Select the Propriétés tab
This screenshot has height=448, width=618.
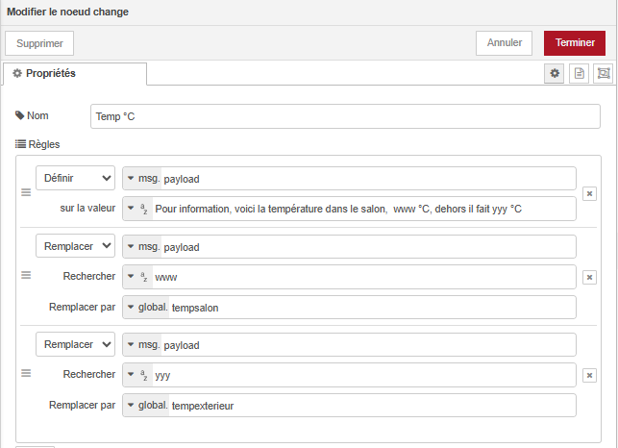pos(75,73)
